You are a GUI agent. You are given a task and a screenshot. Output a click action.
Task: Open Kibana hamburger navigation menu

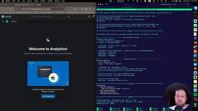tap(3, 21)
